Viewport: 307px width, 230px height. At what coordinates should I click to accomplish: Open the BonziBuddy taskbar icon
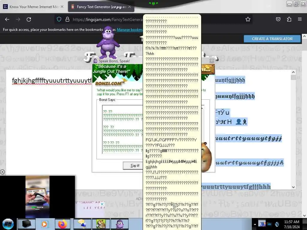120,224
